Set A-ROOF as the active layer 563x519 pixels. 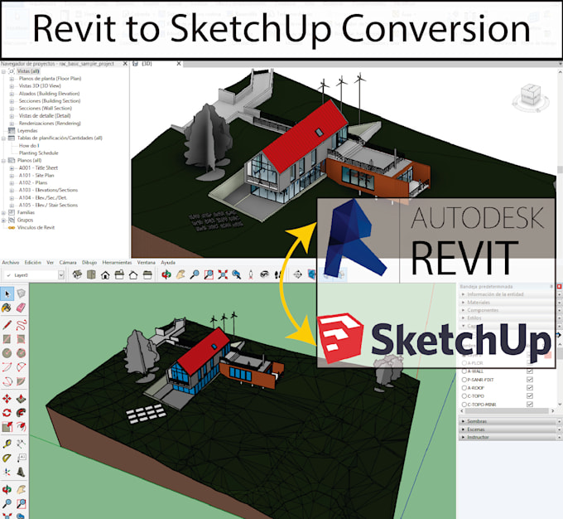click(464, 388)
